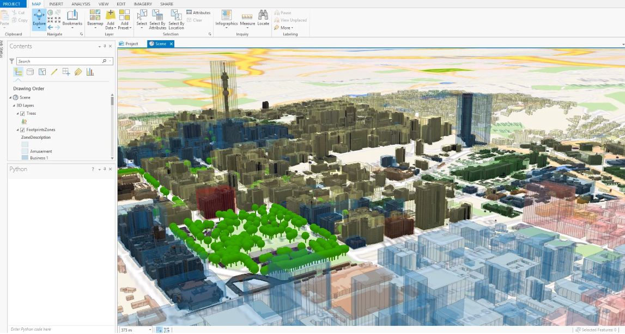The height and width of the screenshot is (334, 625).
Task: Click the Amusement zone color swatch
Action: coord(25,151)
